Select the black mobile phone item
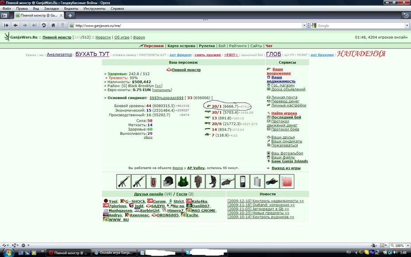 (x=243, y=181)
